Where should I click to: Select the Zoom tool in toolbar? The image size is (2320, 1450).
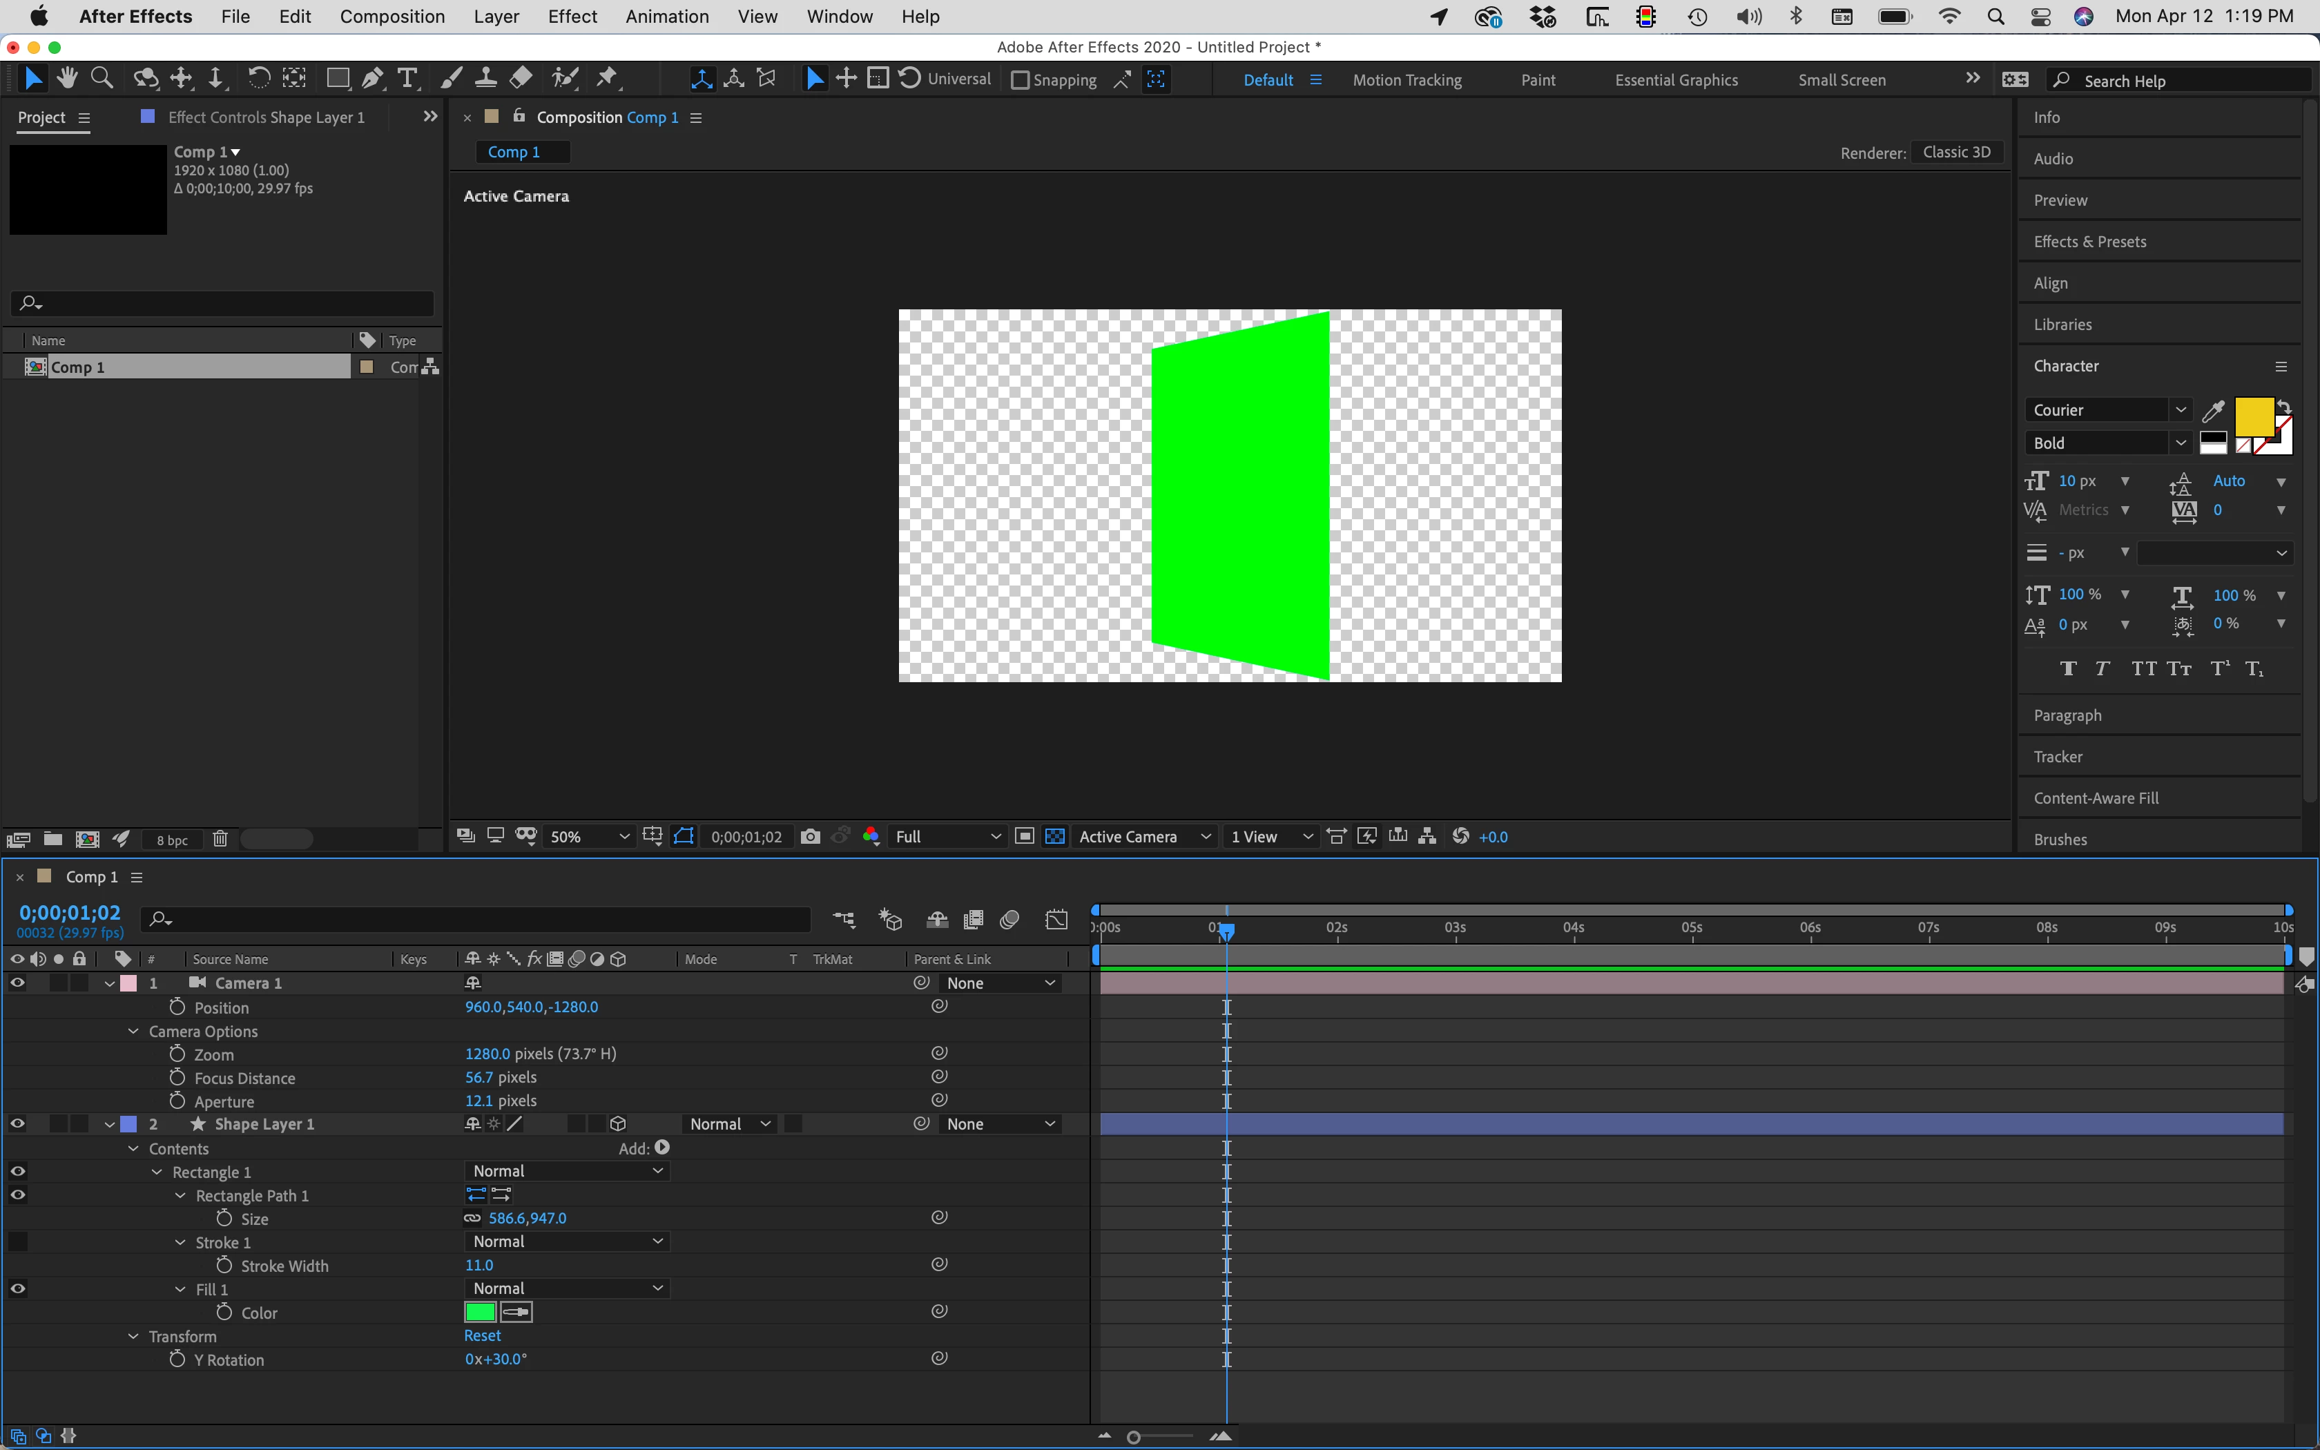pyautogui.click(x=101, y=79)
